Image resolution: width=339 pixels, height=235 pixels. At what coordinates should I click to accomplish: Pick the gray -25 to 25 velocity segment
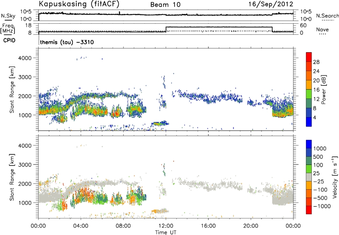tap(309, 177)
